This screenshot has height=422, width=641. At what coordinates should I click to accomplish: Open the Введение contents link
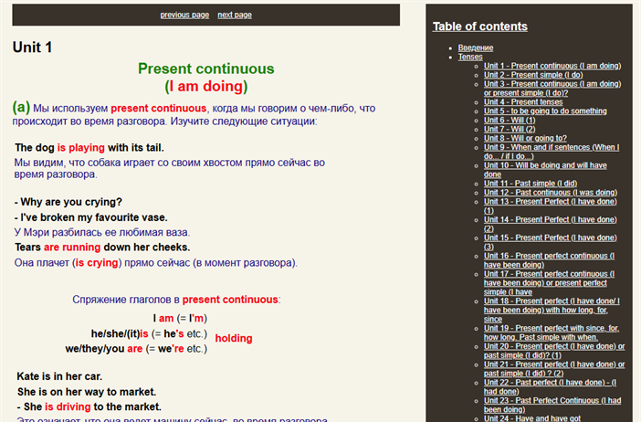point(476,47)
